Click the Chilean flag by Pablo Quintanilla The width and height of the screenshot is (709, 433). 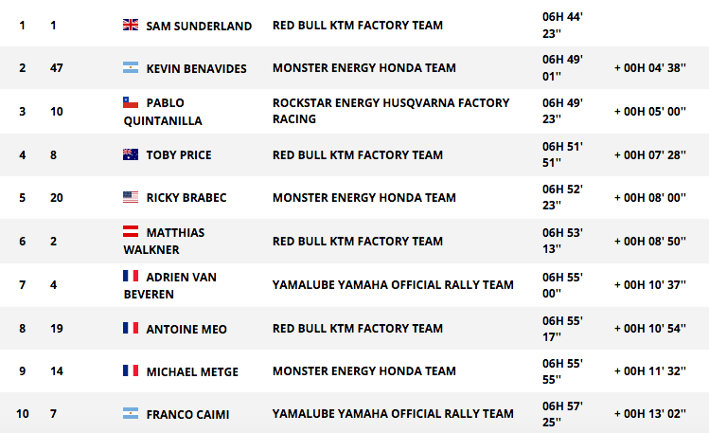(131, 102)
